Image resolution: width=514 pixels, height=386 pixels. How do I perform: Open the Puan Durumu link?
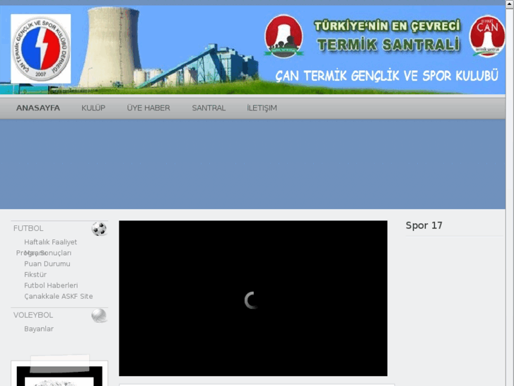tap(47, 263)
